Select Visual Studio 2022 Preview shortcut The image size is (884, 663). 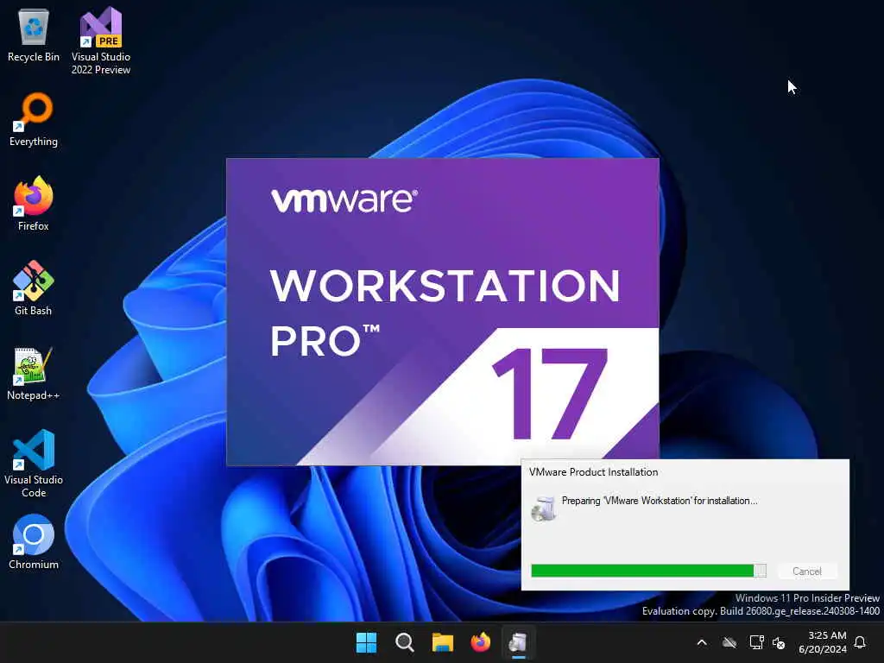tap(101, 41)
